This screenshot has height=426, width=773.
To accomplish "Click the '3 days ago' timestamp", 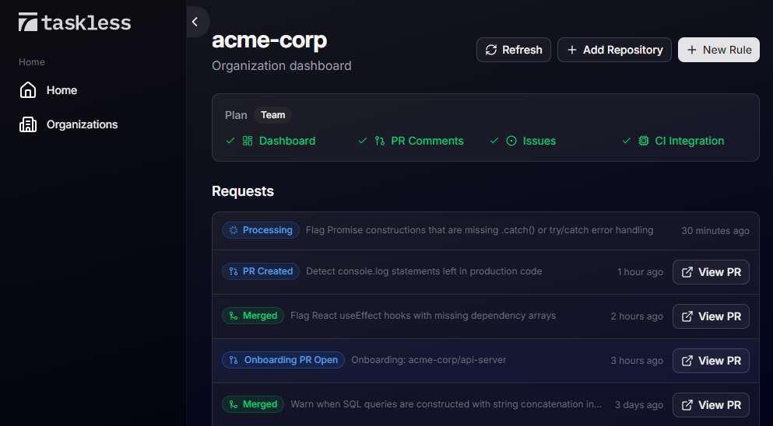I will coord(639,405).
